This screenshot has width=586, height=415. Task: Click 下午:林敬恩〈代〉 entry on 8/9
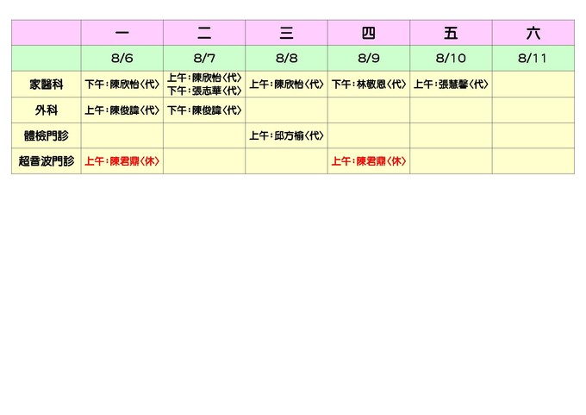(368, 85)
